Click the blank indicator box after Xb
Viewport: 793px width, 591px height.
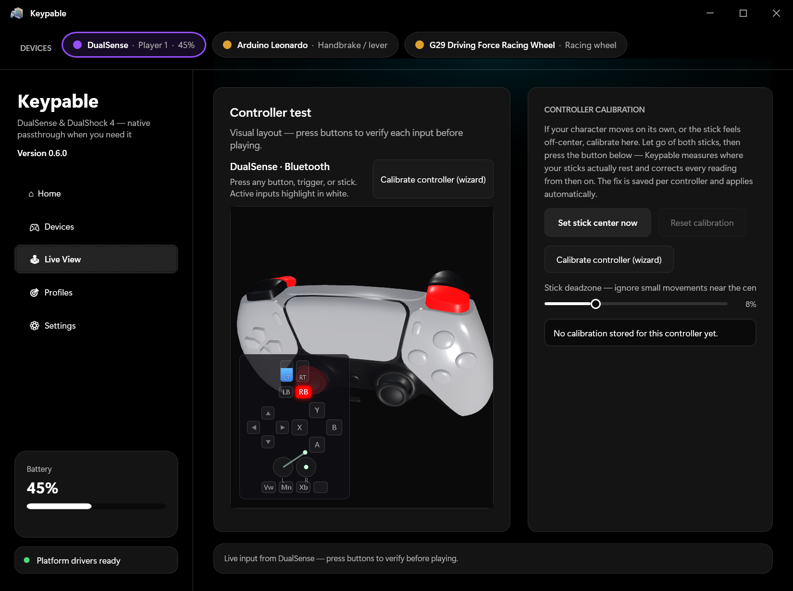tap(321, 487)
